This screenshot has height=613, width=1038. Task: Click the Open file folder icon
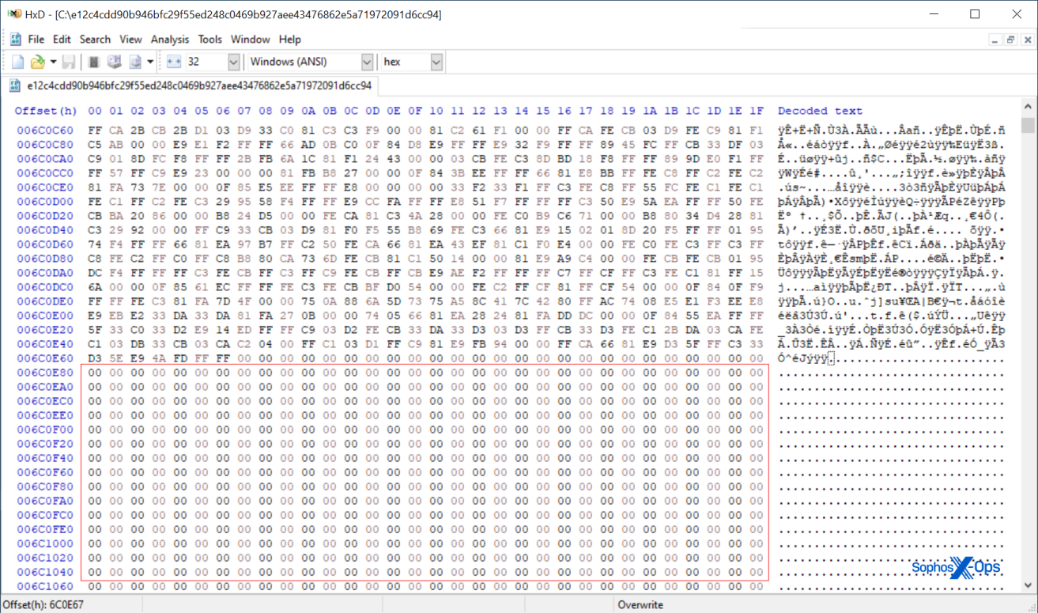click(37, 62)
